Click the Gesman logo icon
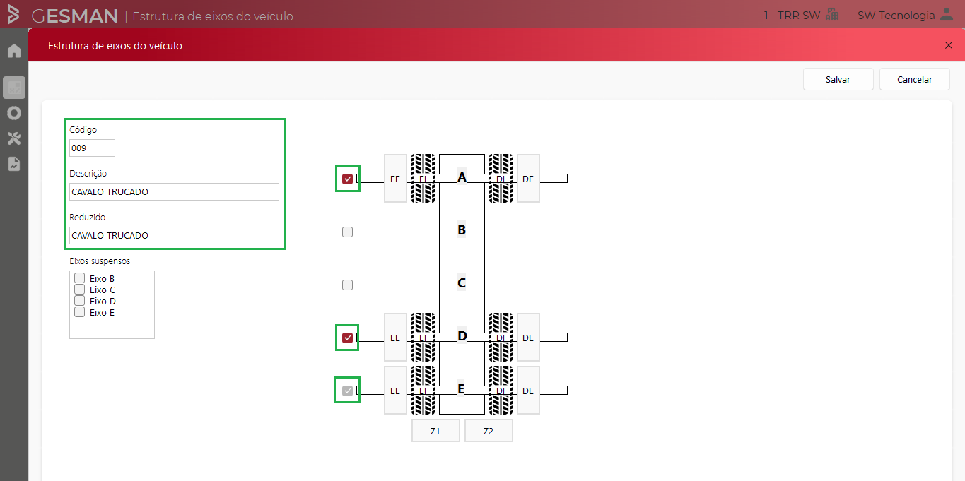This screenshot has height=481, width=965. click(x=13, y=15)
